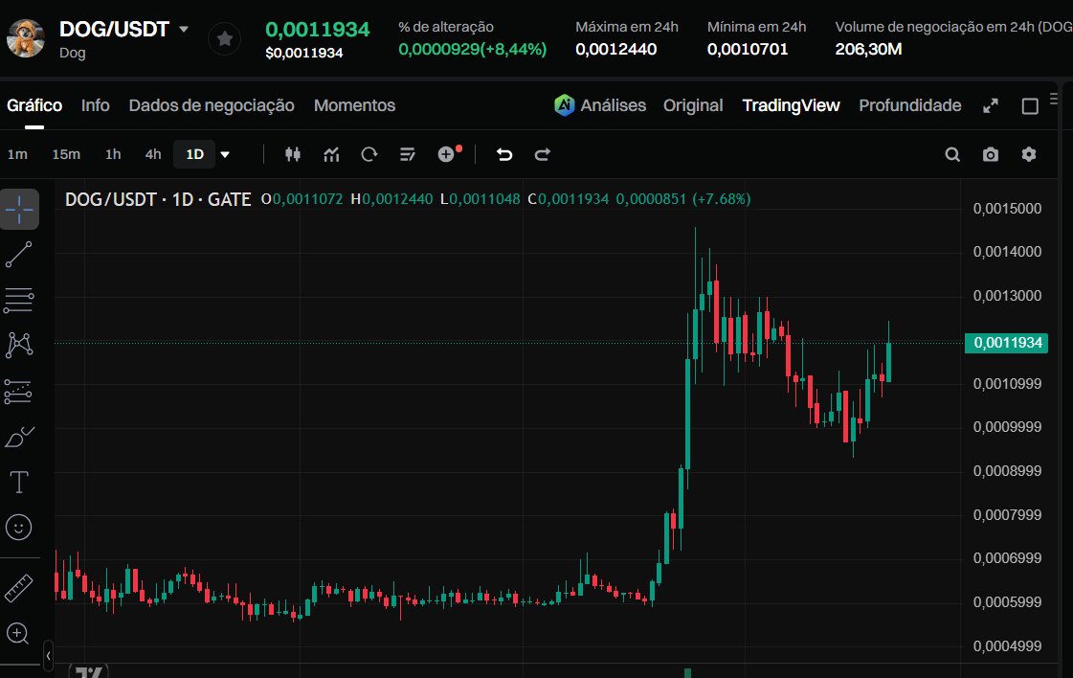Viewport: 1073px width, 678px height.
Task: Open the chart symbol search magnifier
Action: 951,155
